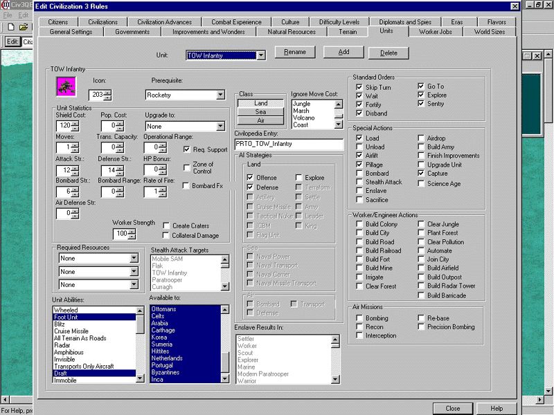The width and height of the screenshot is (554, 415).
Task: Open the Upgrade to dropdown
Action: [x=220, y=127]
